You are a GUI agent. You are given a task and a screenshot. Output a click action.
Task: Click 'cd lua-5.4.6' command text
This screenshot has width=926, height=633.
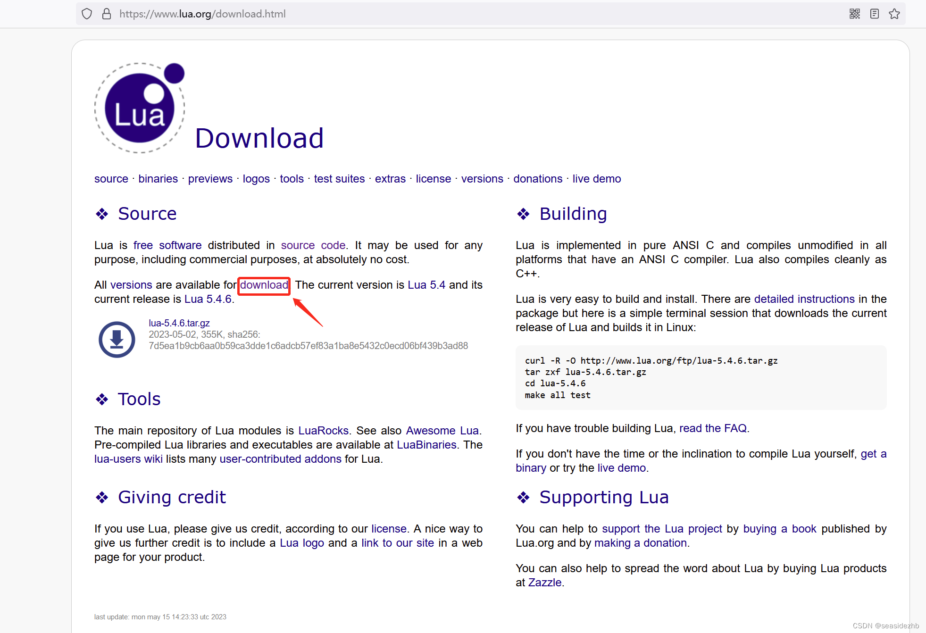(x=555, y=383)
